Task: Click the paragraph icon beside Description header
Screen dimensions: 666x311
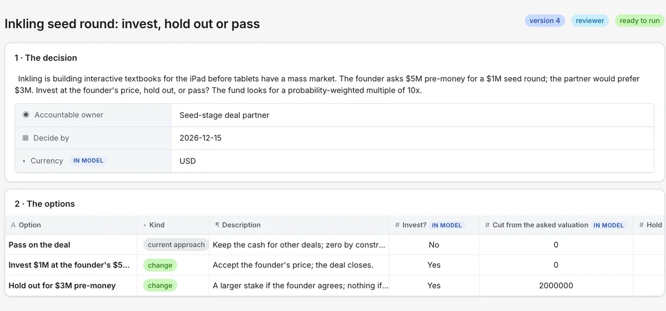Action: click(x=218, y=225)
